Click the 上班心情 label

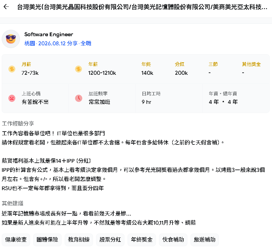tap(31, 94)
